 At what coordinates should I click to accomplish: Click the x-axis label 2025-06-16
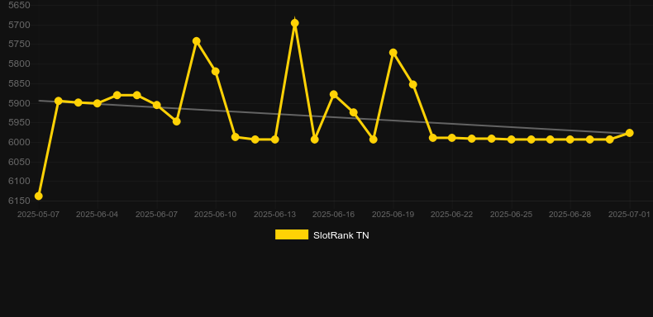pyautogui.click(x=334, y=215)
